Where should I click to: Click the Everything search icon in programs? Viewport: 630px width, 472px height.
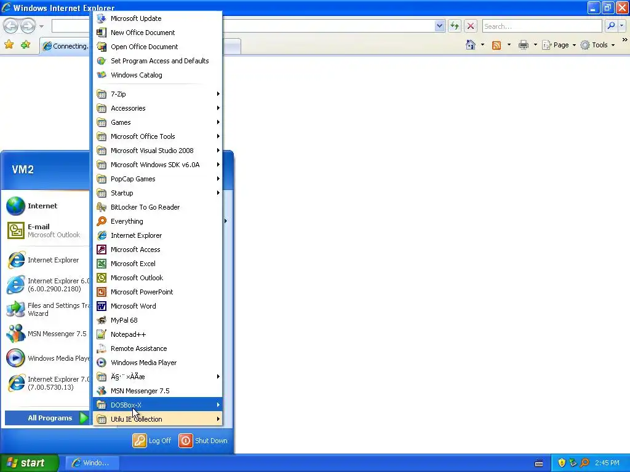point(102,221)
